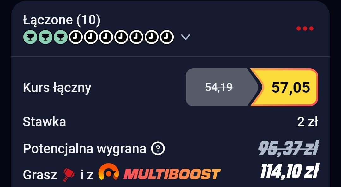
Task: Expand the Łączone bet selections chevron
Action: (186, 37)
